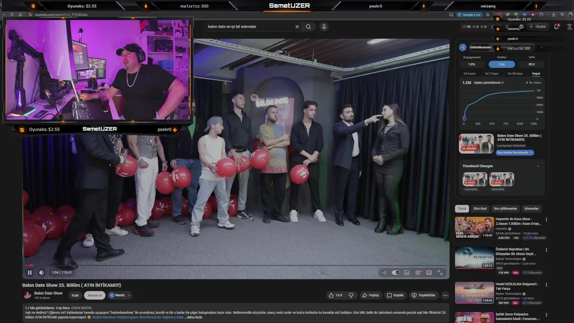Share the video with the Paylaş button
Image resolution: width=574 pixels, height=323 pixels.
[370, 295]
